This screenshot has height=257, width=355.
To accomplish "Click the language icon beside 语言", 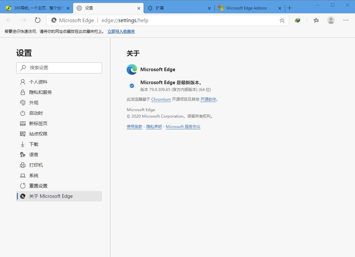I will [x=23, y=155].
